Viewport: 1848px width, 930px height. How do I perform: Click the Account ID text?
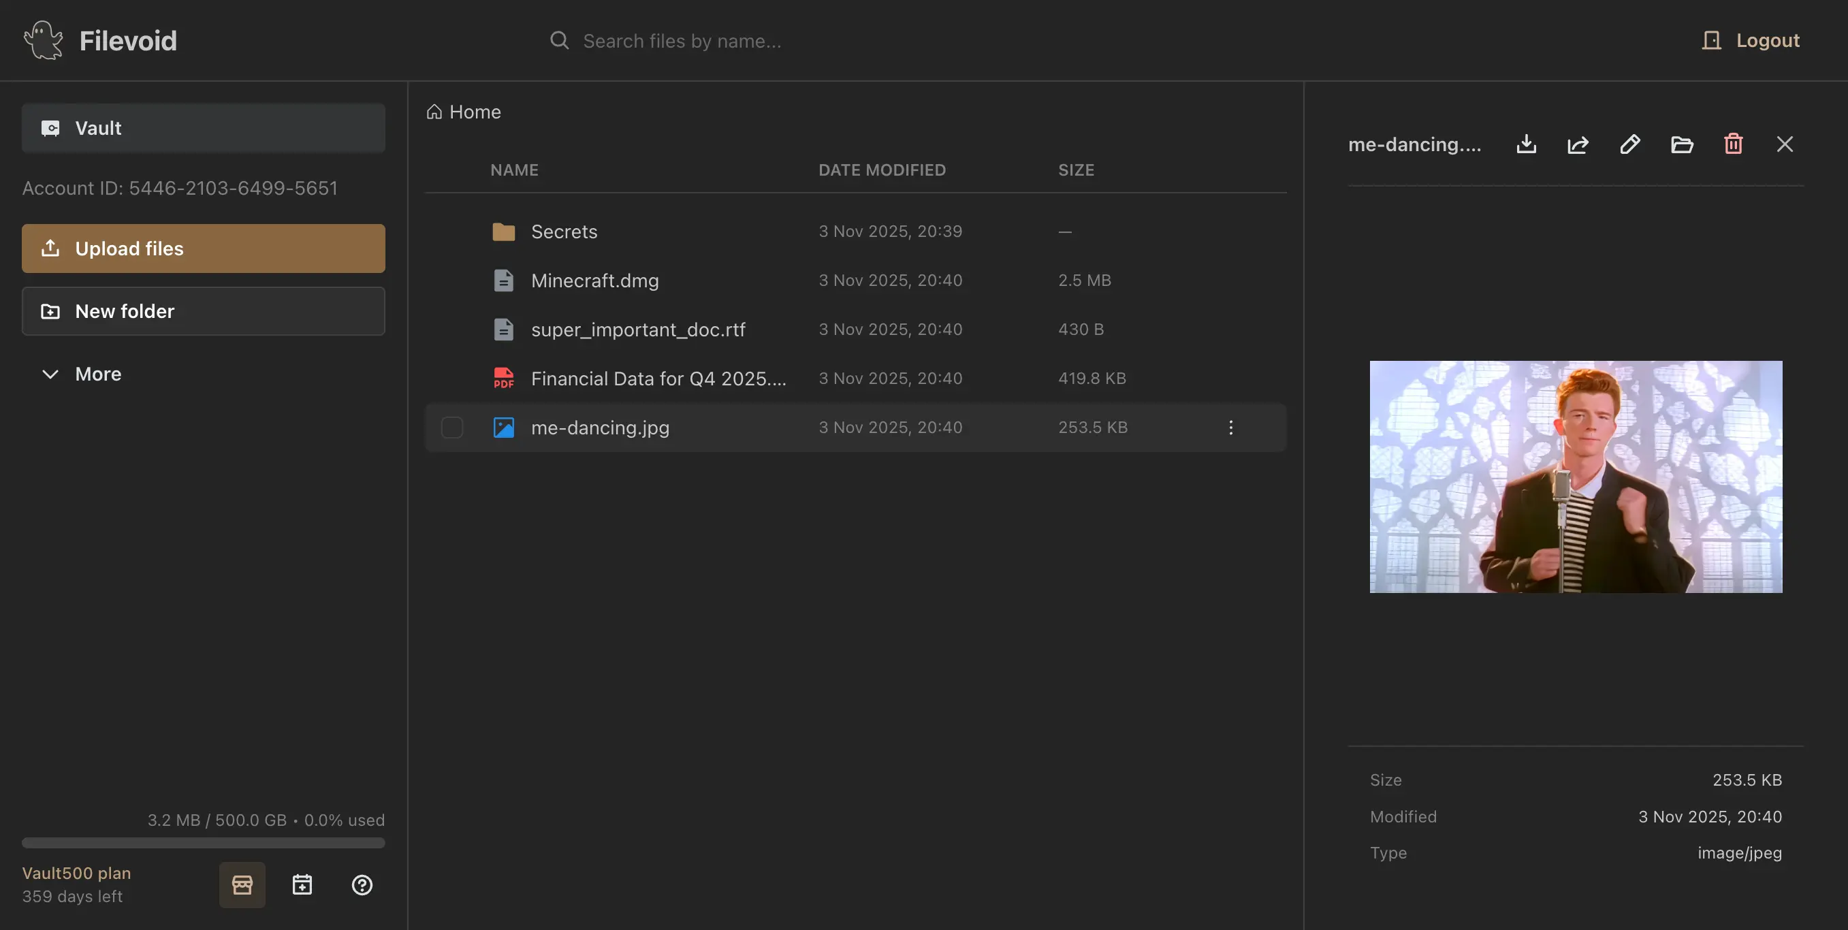(x=180, y=188)
